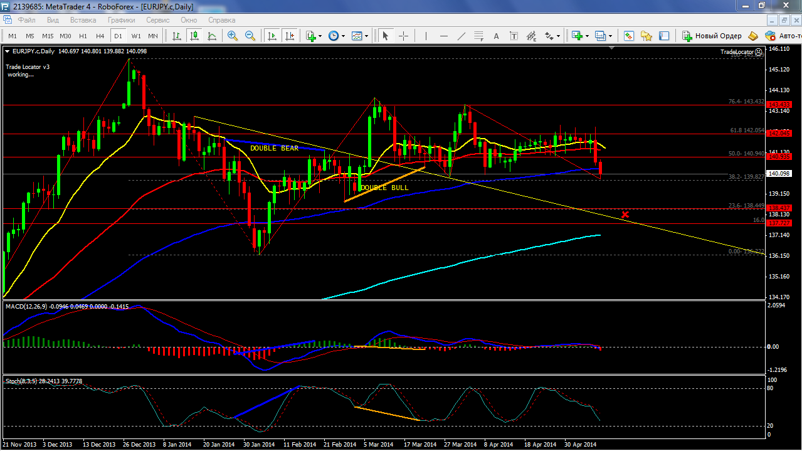Click the Новый Ордер button
802x451 pixels.
point(712,36)
